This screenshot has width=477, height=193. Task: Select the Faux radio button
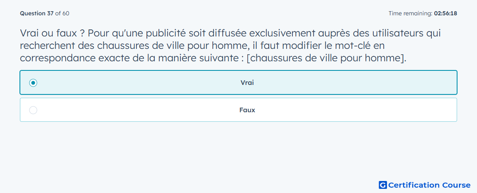(33, 110)
